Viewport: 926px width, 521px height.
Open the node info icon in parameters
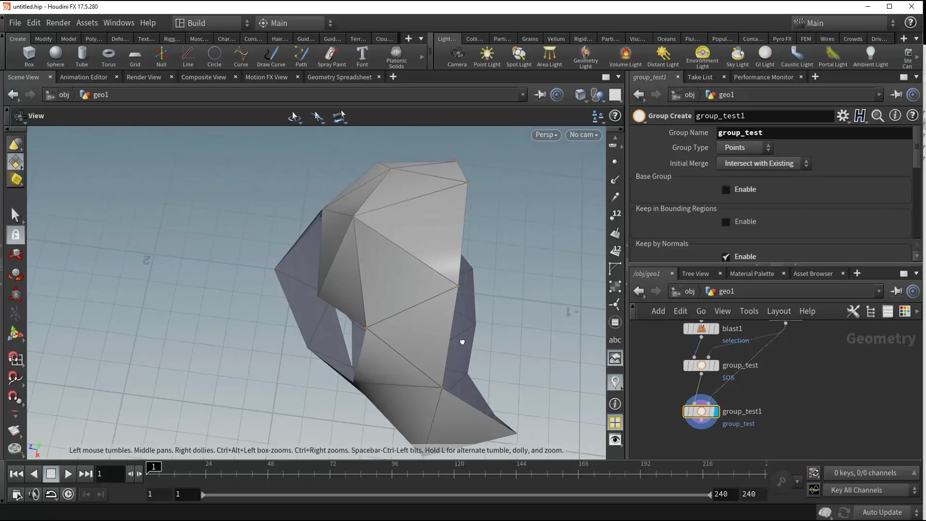point(895,116)
